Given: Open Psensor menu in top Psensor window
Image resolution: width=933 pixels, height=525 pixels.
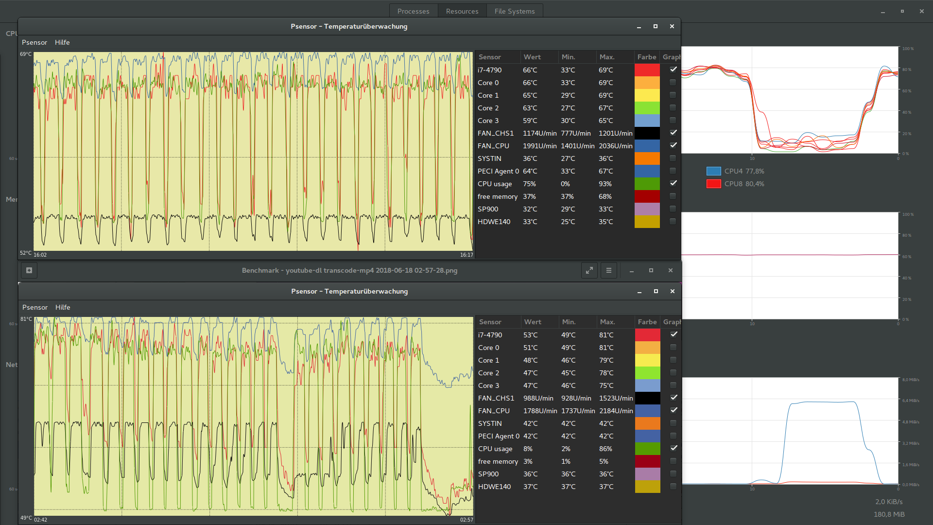Looking at the screenshot, I should [x=35, y=42].
